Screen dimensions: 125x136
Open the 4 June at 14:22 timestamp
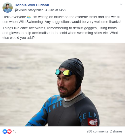[56, 10]
